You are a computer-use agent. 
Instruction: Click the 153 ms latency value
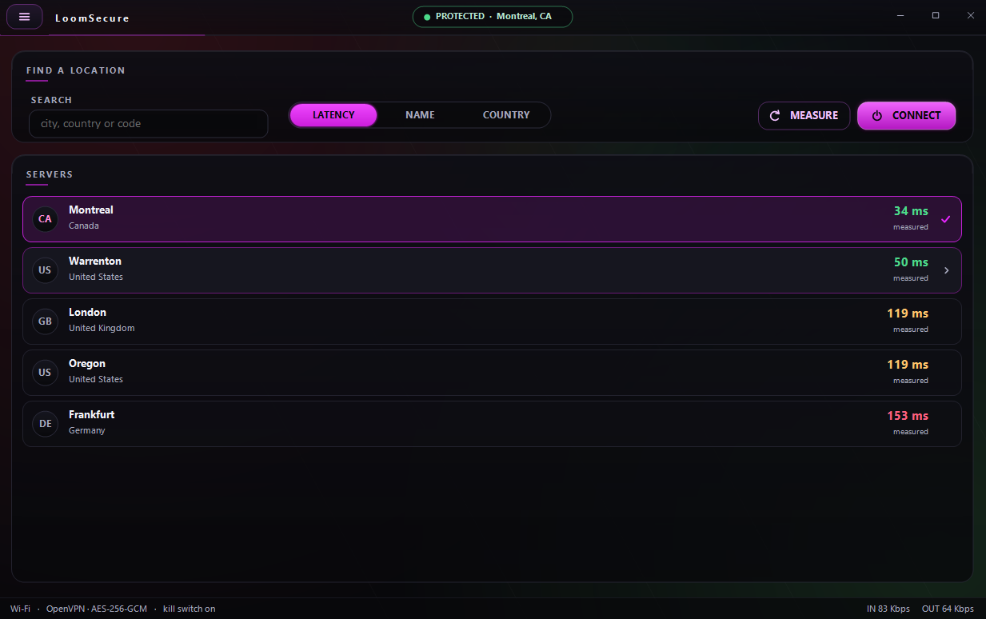(908, 416)
